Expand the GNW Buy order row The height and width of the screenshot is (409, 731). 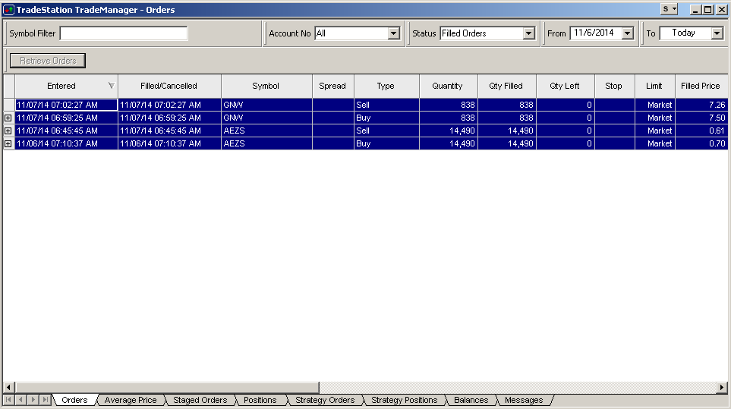8,118
